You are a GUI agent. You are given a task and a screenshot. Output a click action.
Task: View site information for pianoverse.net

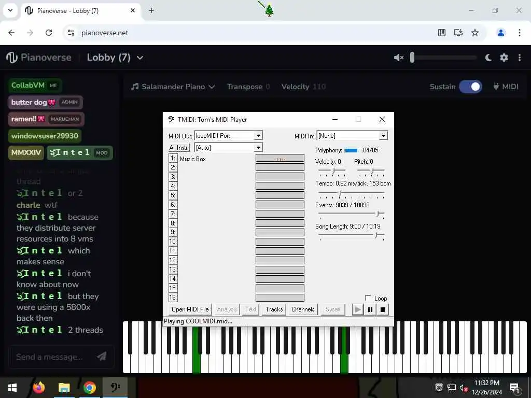71,33
